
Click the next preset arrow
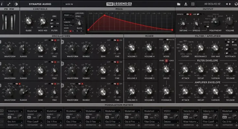230,4
